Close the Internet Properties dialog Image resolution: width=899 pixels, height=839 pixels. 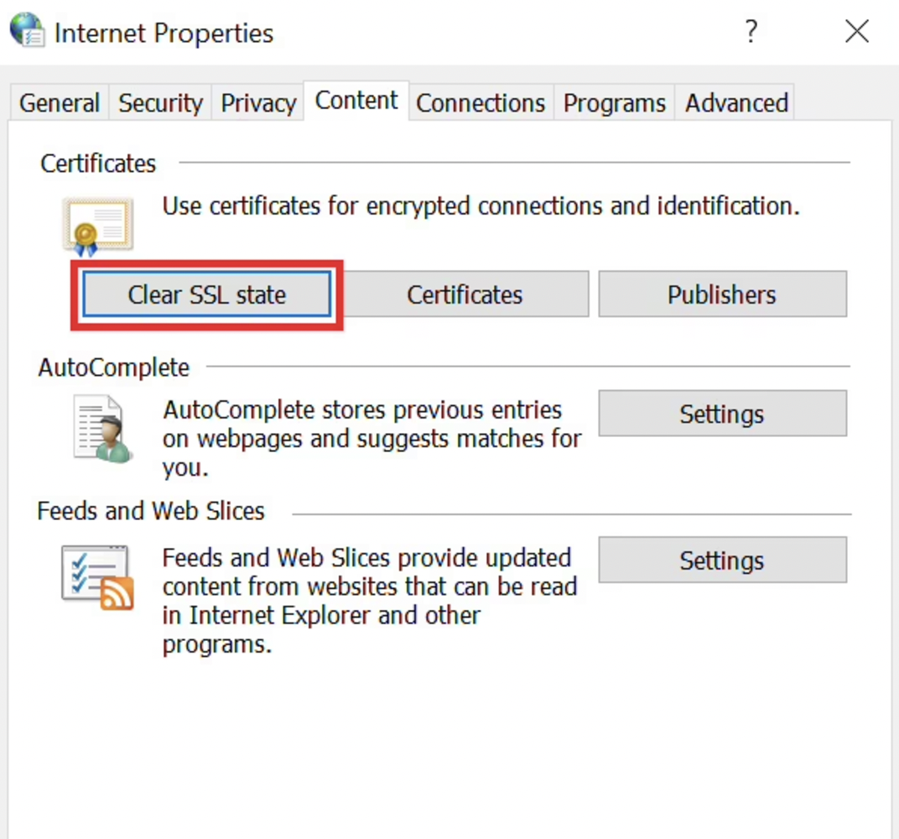coord(857,31)
